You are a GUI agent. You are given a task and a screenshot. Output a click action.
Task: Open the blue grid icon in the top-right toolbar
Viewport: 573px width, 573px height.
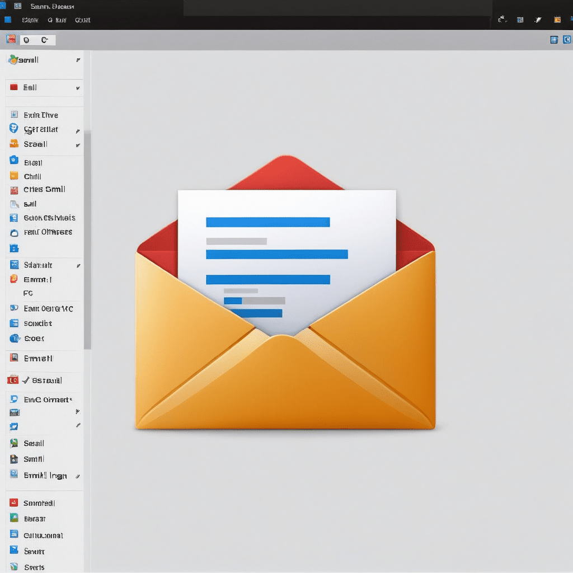[554, 40]
